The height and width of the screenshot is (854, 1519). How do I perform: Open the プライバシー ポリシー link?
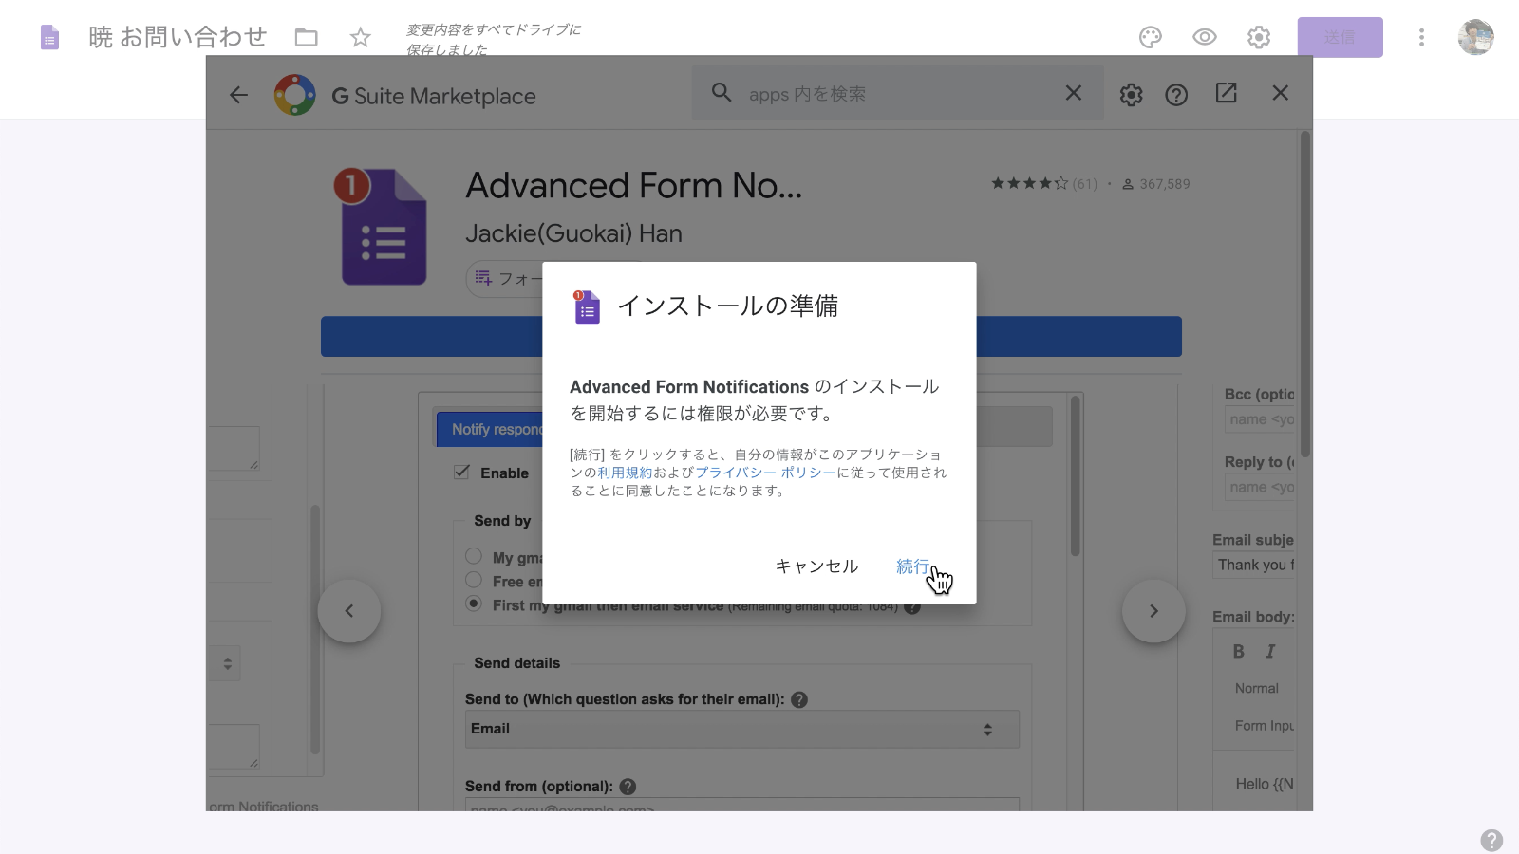[765, 473]
